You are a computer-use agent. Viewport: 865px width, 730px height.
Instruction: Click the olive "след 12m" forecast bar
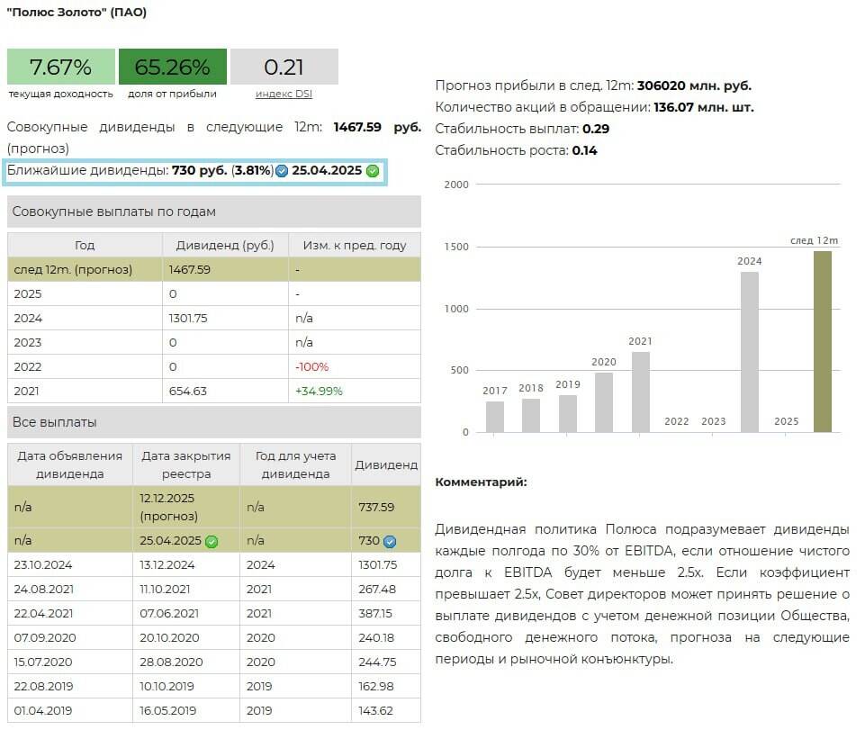click(822, 341)
